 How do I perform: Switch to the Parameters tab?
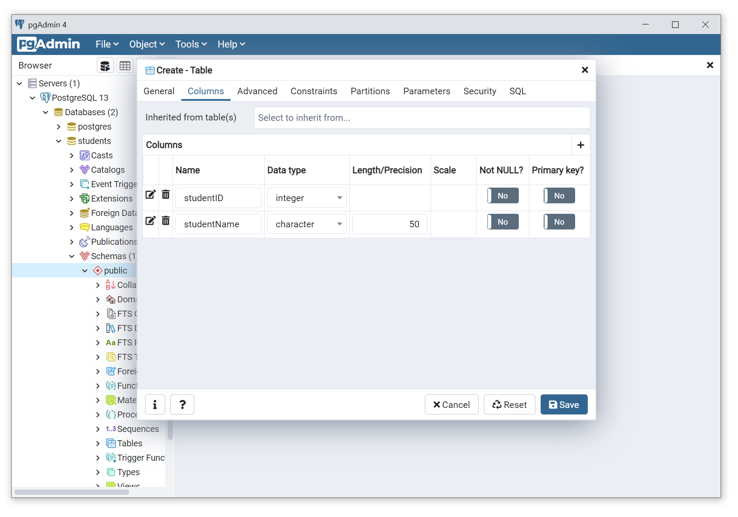pos(427,91)
